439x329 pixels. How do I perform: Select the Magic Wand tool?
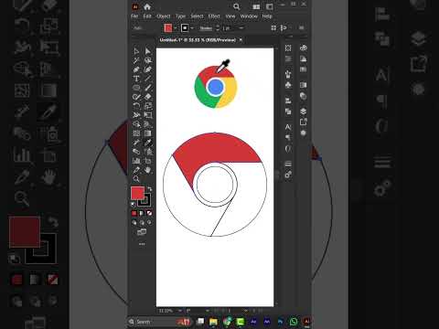(136, 60)
